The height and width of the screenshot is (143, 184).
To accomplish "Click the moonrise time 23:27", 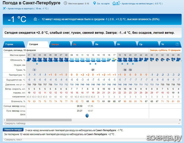I will tap(80, 111).
